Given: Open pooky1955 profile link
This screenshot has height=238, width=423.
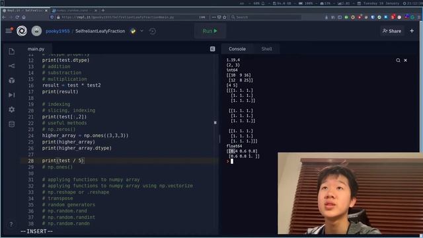Looking at the screenshot, I should 58,31.
